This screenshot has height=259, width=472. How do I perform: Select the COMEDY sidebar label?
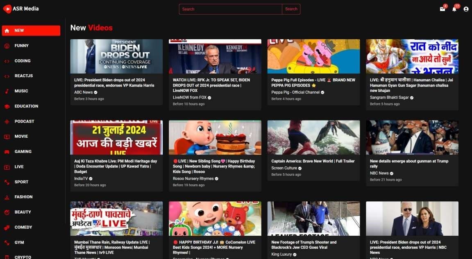pos(23,227)
